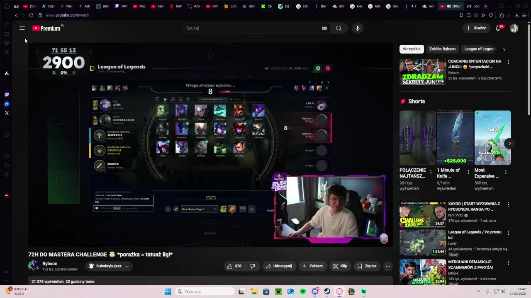This screenshot has height=298, width=531.
Task: Open the 1 Minute of Knife short thumbnail
Action: [x=455, y=138]
